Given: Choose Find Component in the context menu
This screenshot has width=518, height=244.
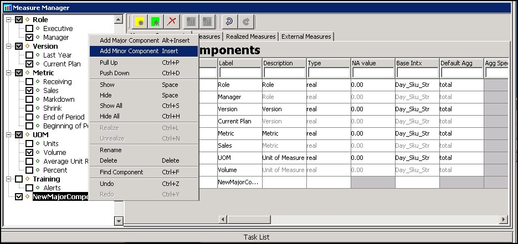Looking at the screenshot, I should 144,172.
